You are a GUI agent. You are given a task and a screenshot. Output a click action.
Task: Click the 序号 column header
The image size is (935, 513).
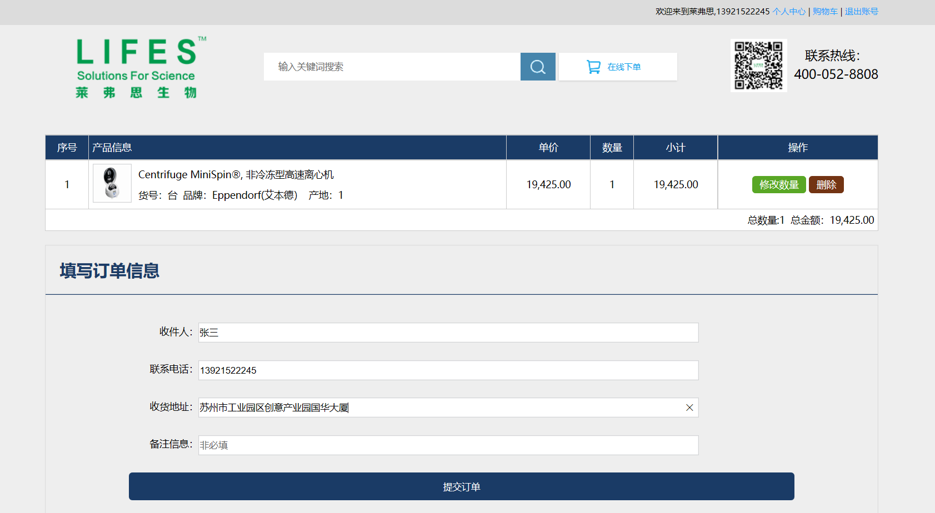[67, 148]
